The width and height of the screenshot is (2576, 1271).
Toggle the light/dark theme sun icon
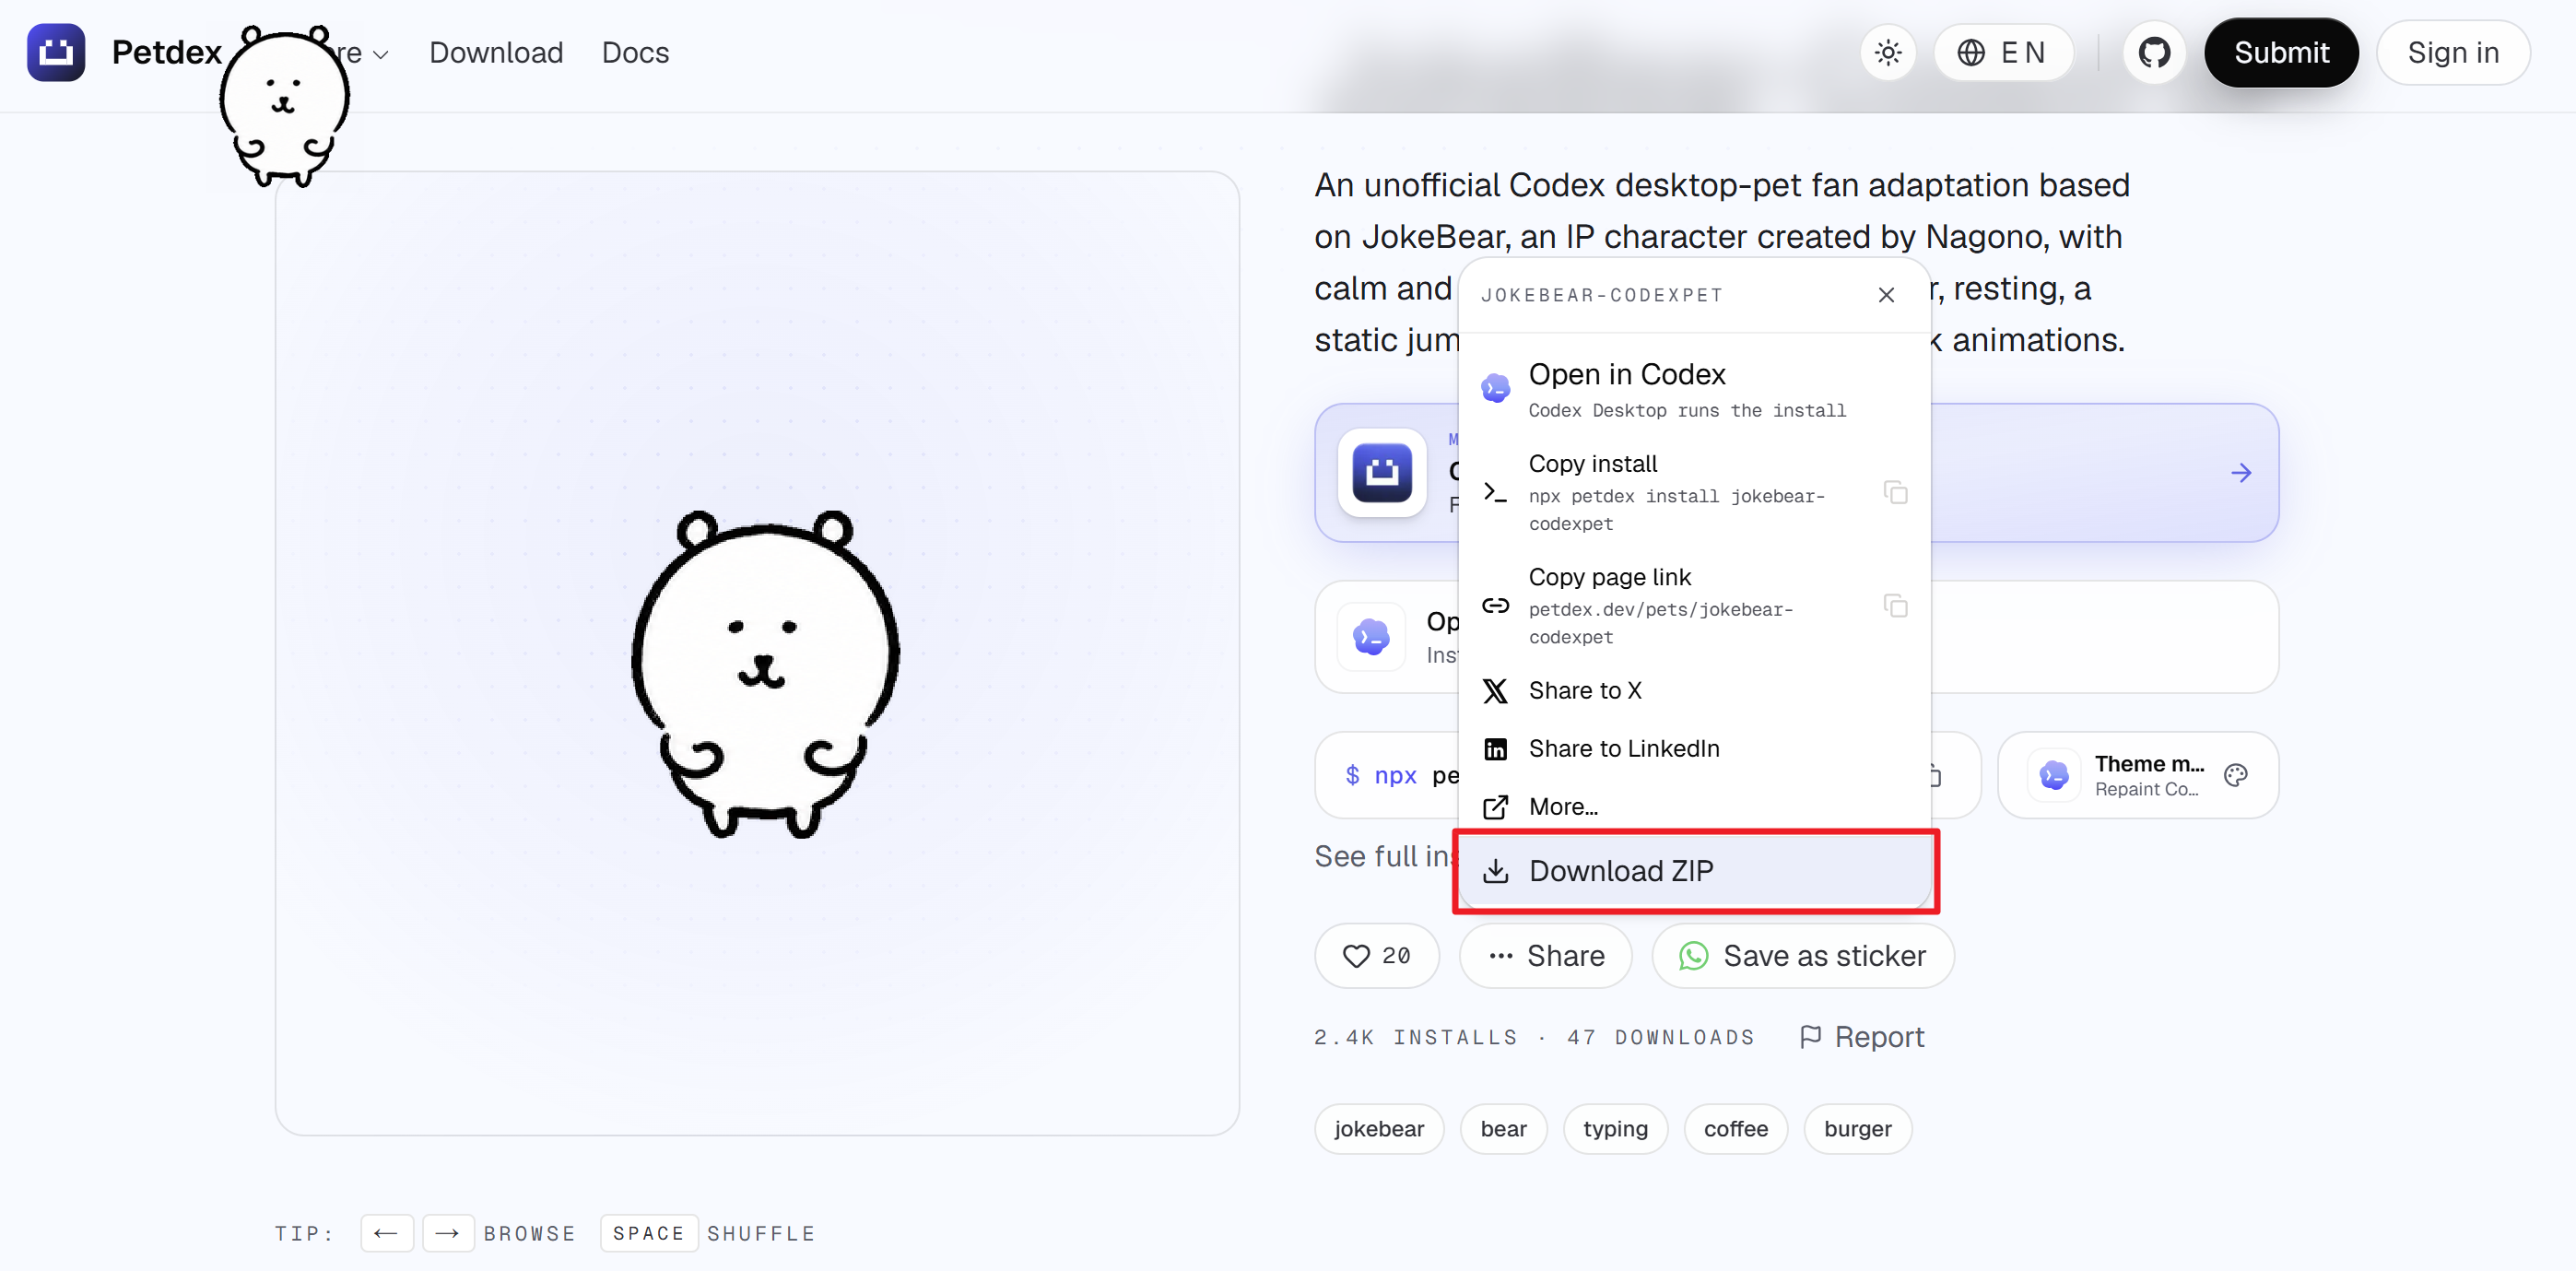pos(1888,52)
